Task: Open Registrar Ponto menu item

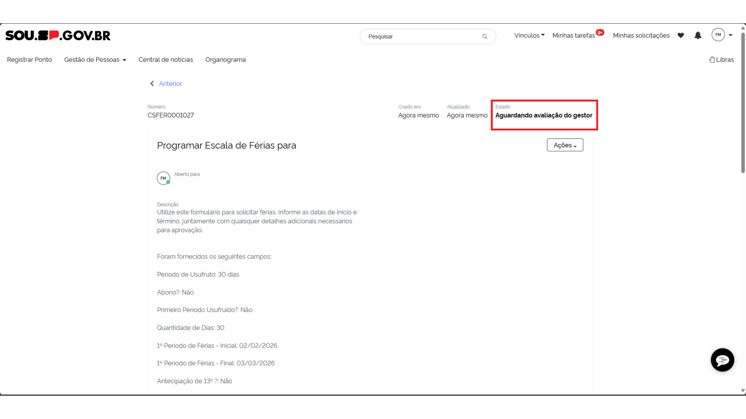Action: tap(30, 60)
